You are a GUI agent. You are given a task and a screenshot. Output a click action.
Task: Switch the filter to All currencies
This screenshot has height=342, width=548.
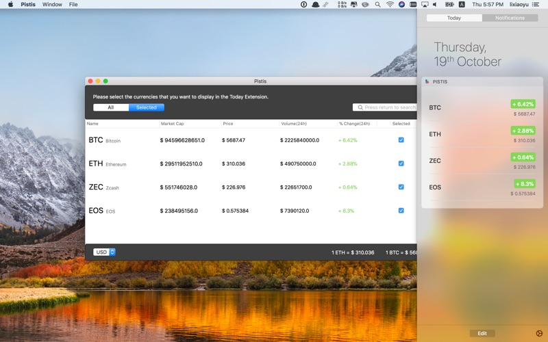point(111,107)
